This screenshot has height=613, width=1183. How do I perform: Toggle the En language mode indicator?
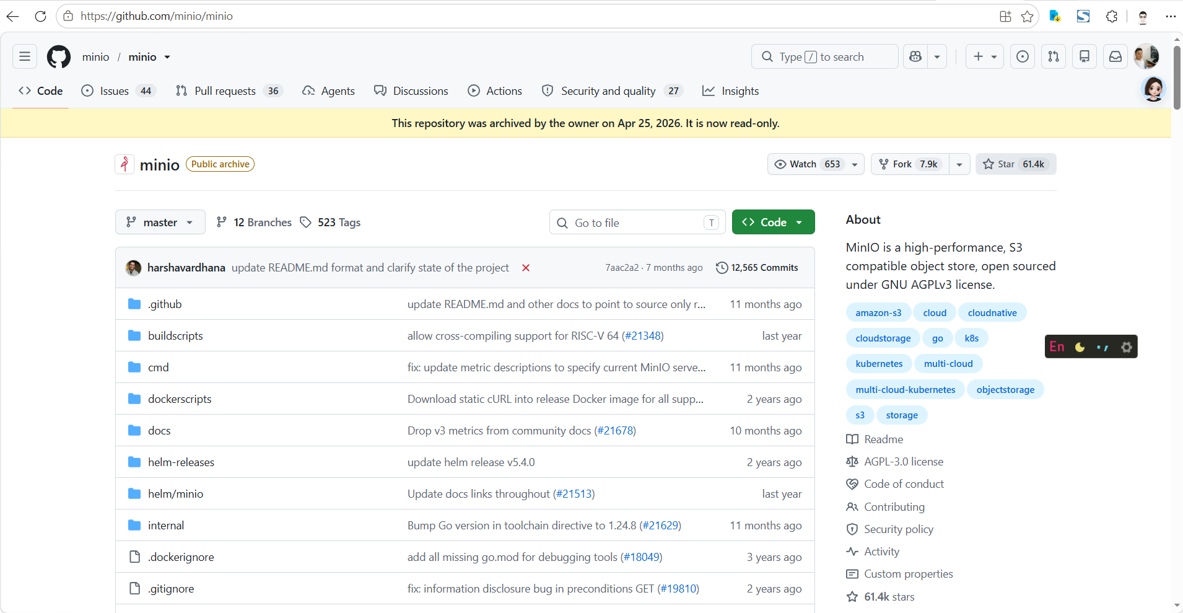click(1057, 347)
